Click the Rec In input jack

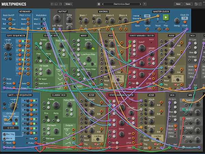[4, 138]
